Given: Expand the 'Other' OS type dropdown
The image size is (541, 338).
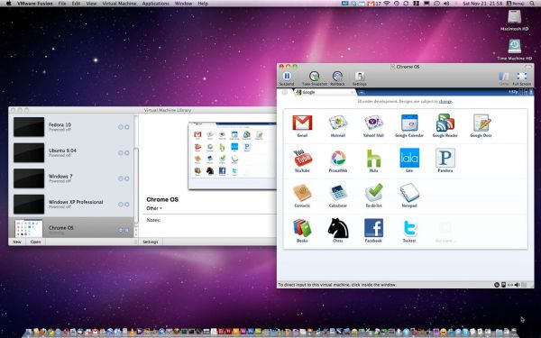Looking at the screenshot, I should click(154, 208).
